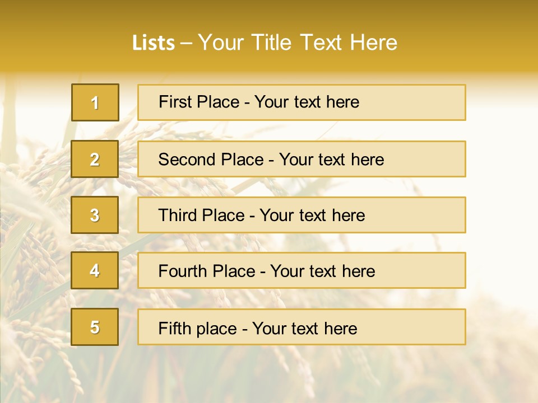Image resolution: width=538 pixels, height=403 pixels.
Task: Click empty right end of First Place bar
Action: [x=426, y=102]
